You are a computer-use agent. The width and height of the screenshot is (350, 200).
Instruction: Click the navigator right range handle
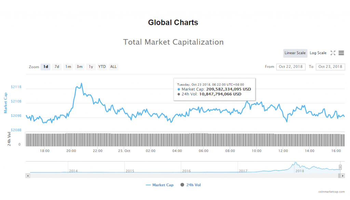[x=340, y=167]
